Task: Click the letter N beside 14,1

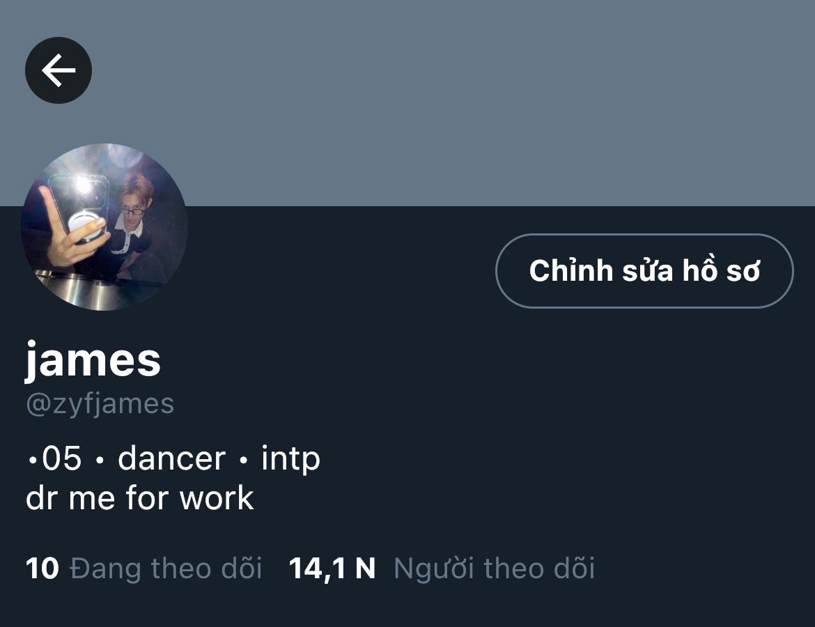Action: (366, 568)
